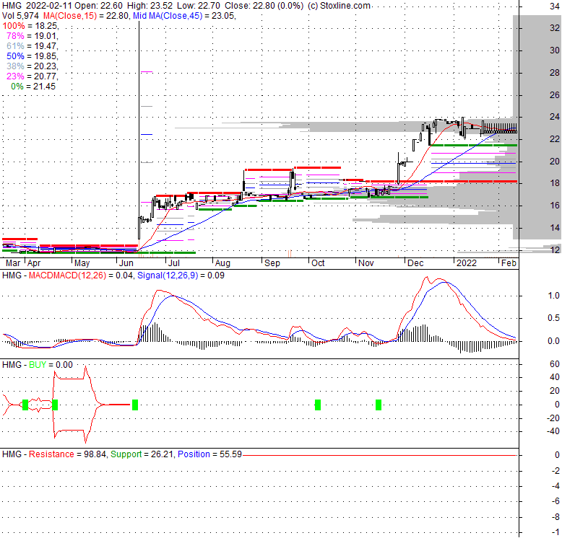This screenshot has width=562, height=538.
Task: Click the Apr month label on time axis
Action: (34, 263)
